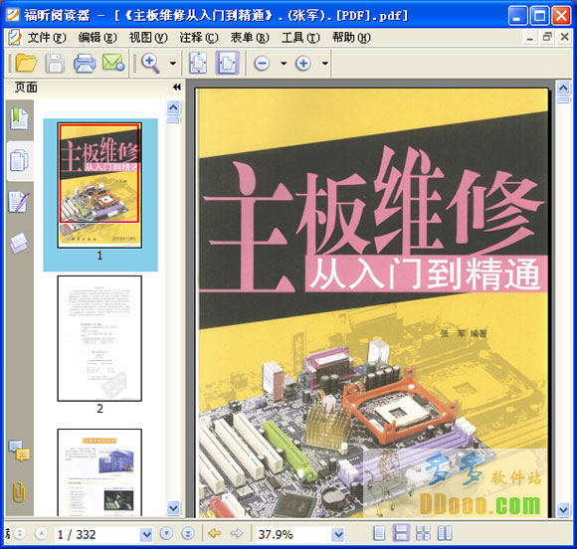Screen dimensions: 577x549
Task: Click the Zoom In plus button
Action: point(303,64)
